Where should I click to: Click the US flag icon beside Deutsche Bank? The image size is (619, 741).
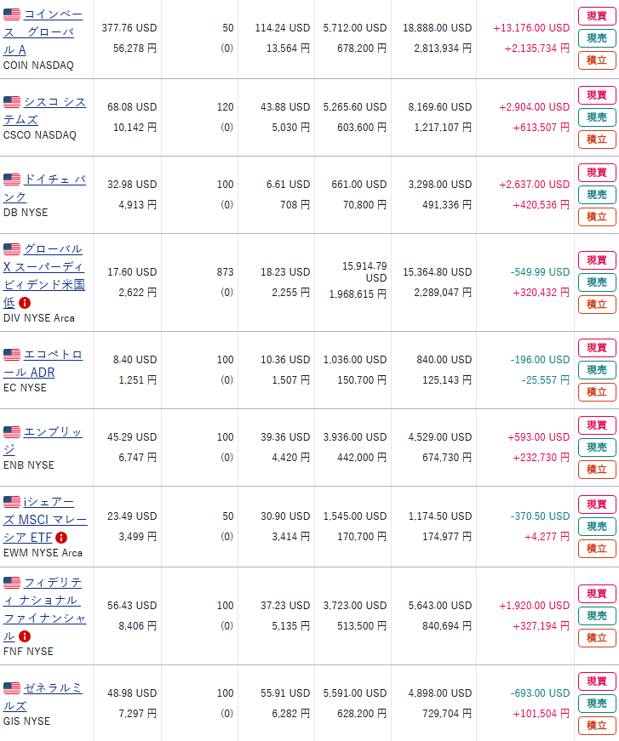click(x=12, y=180)
